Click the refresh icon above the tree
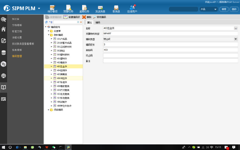The height and width of the screenshot is (150, 240). (x=46, y=22)
